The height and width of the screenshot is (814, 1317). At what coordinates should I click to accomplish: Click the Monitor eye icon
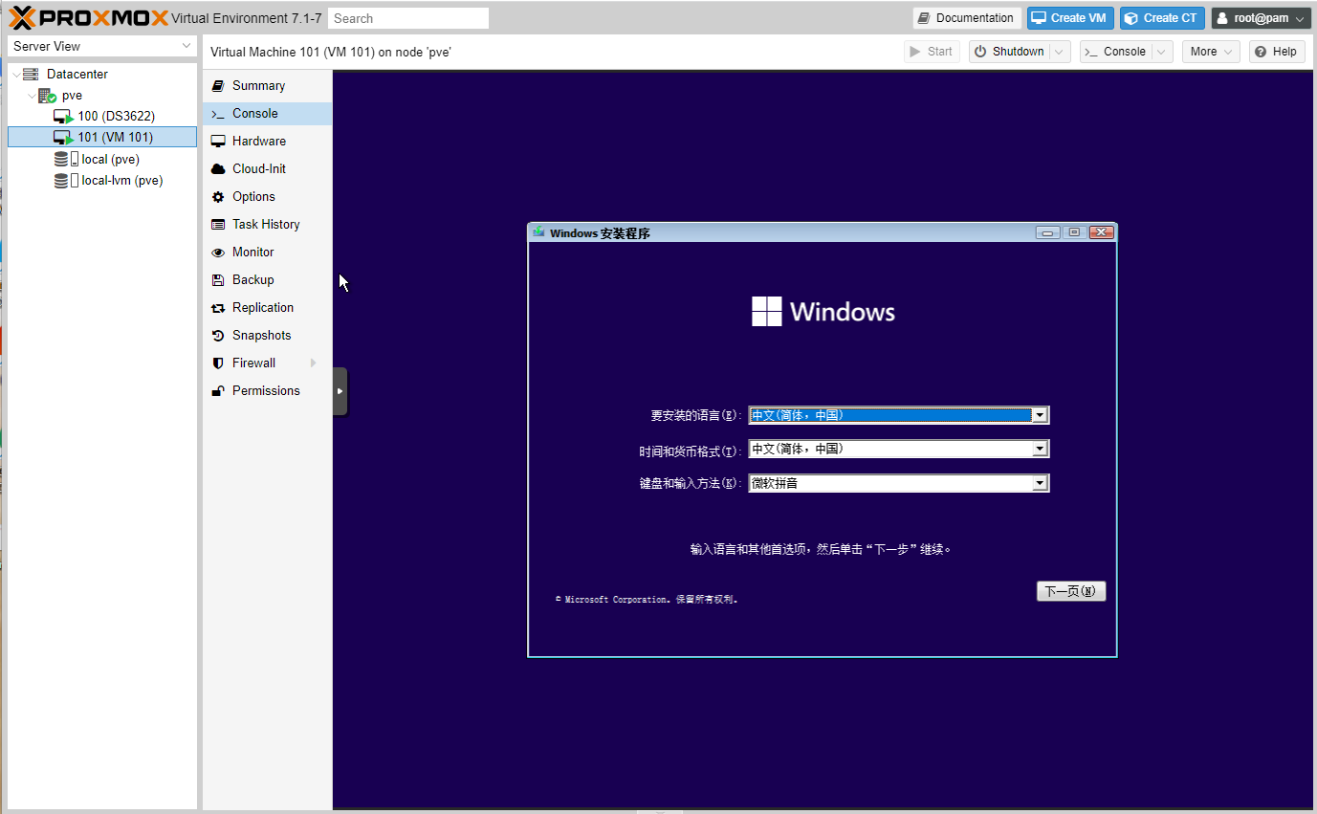pos(218,253)
